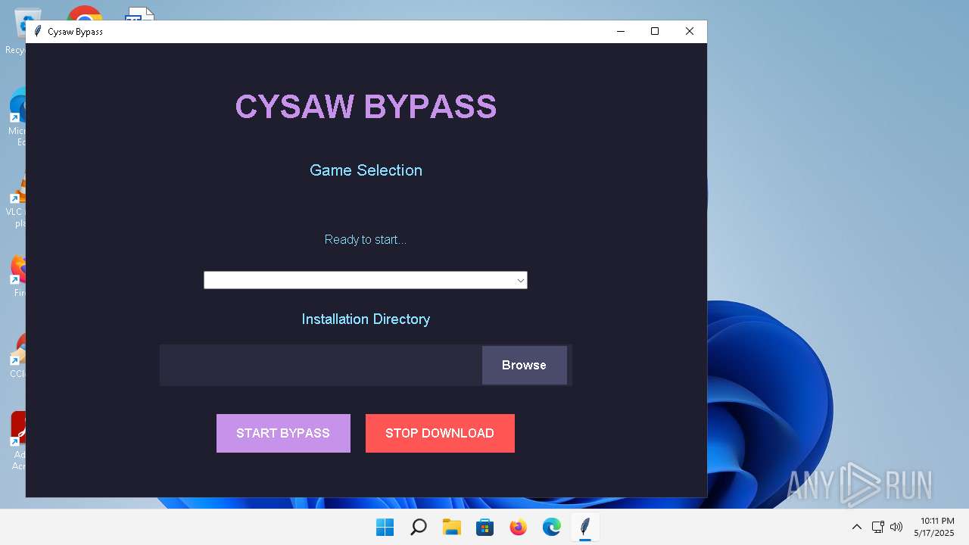The image size is (969, 545).
Task: Click the "Game Selection" label
Action: pyautogui.click(x=366, y=170)
